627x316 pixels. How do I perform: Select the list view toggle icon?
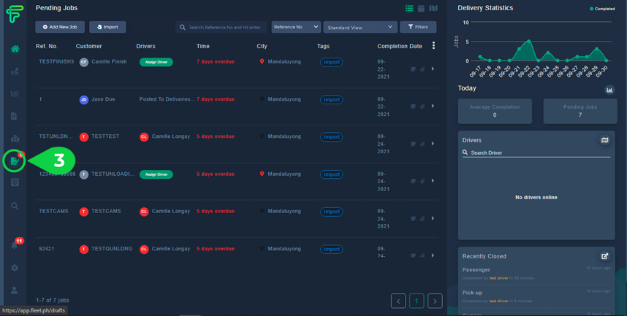pos(409,9)
